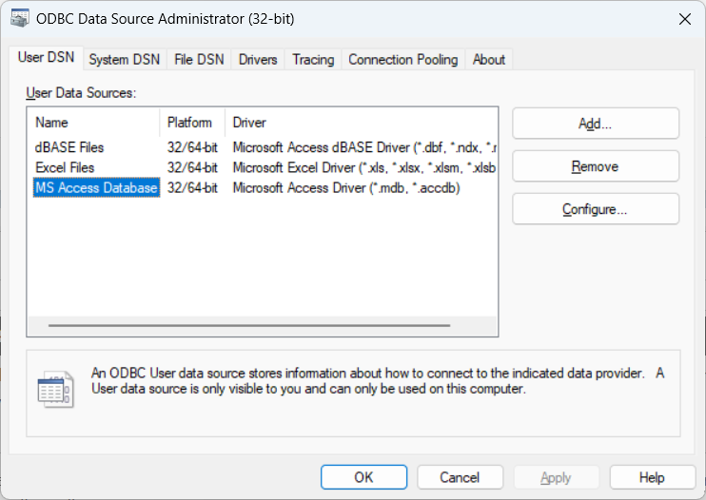This screenshot has height=500, width=706.
Task: Click Microsoft Excel Driver cell
Action: [x=363, y=167]
